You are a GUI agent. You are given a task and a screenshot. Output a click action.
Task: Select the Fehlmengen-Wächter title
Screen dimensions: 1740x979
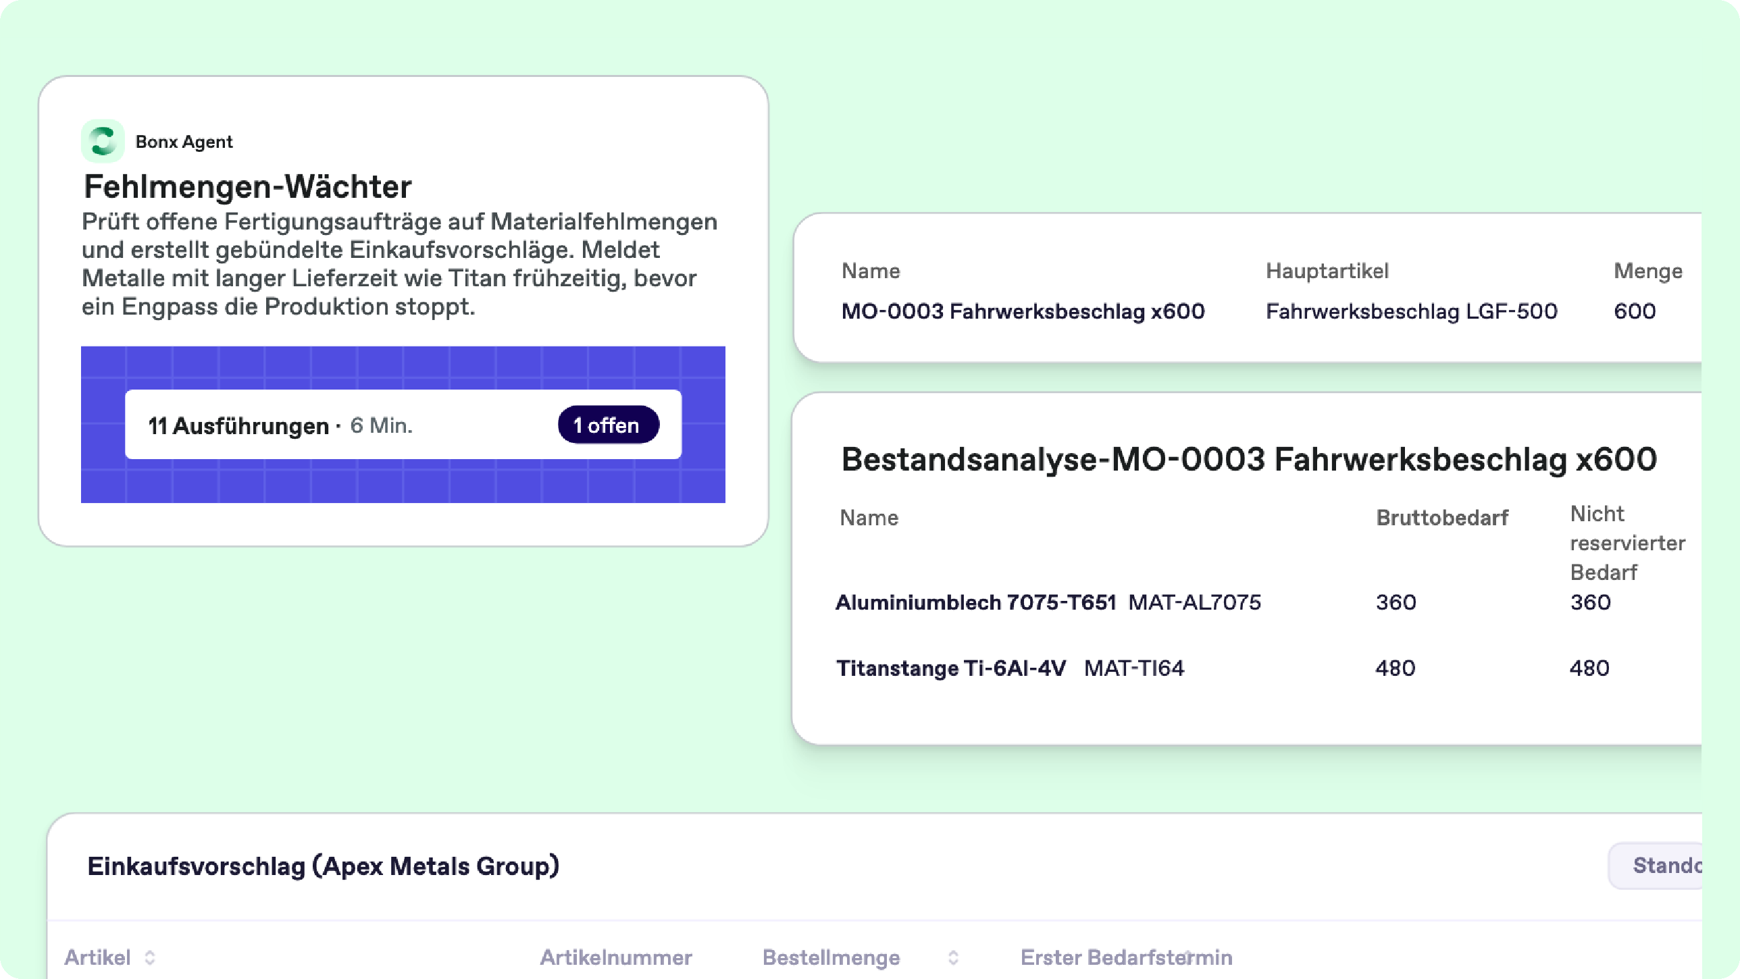pyautogui.click(x=247, y=186)
